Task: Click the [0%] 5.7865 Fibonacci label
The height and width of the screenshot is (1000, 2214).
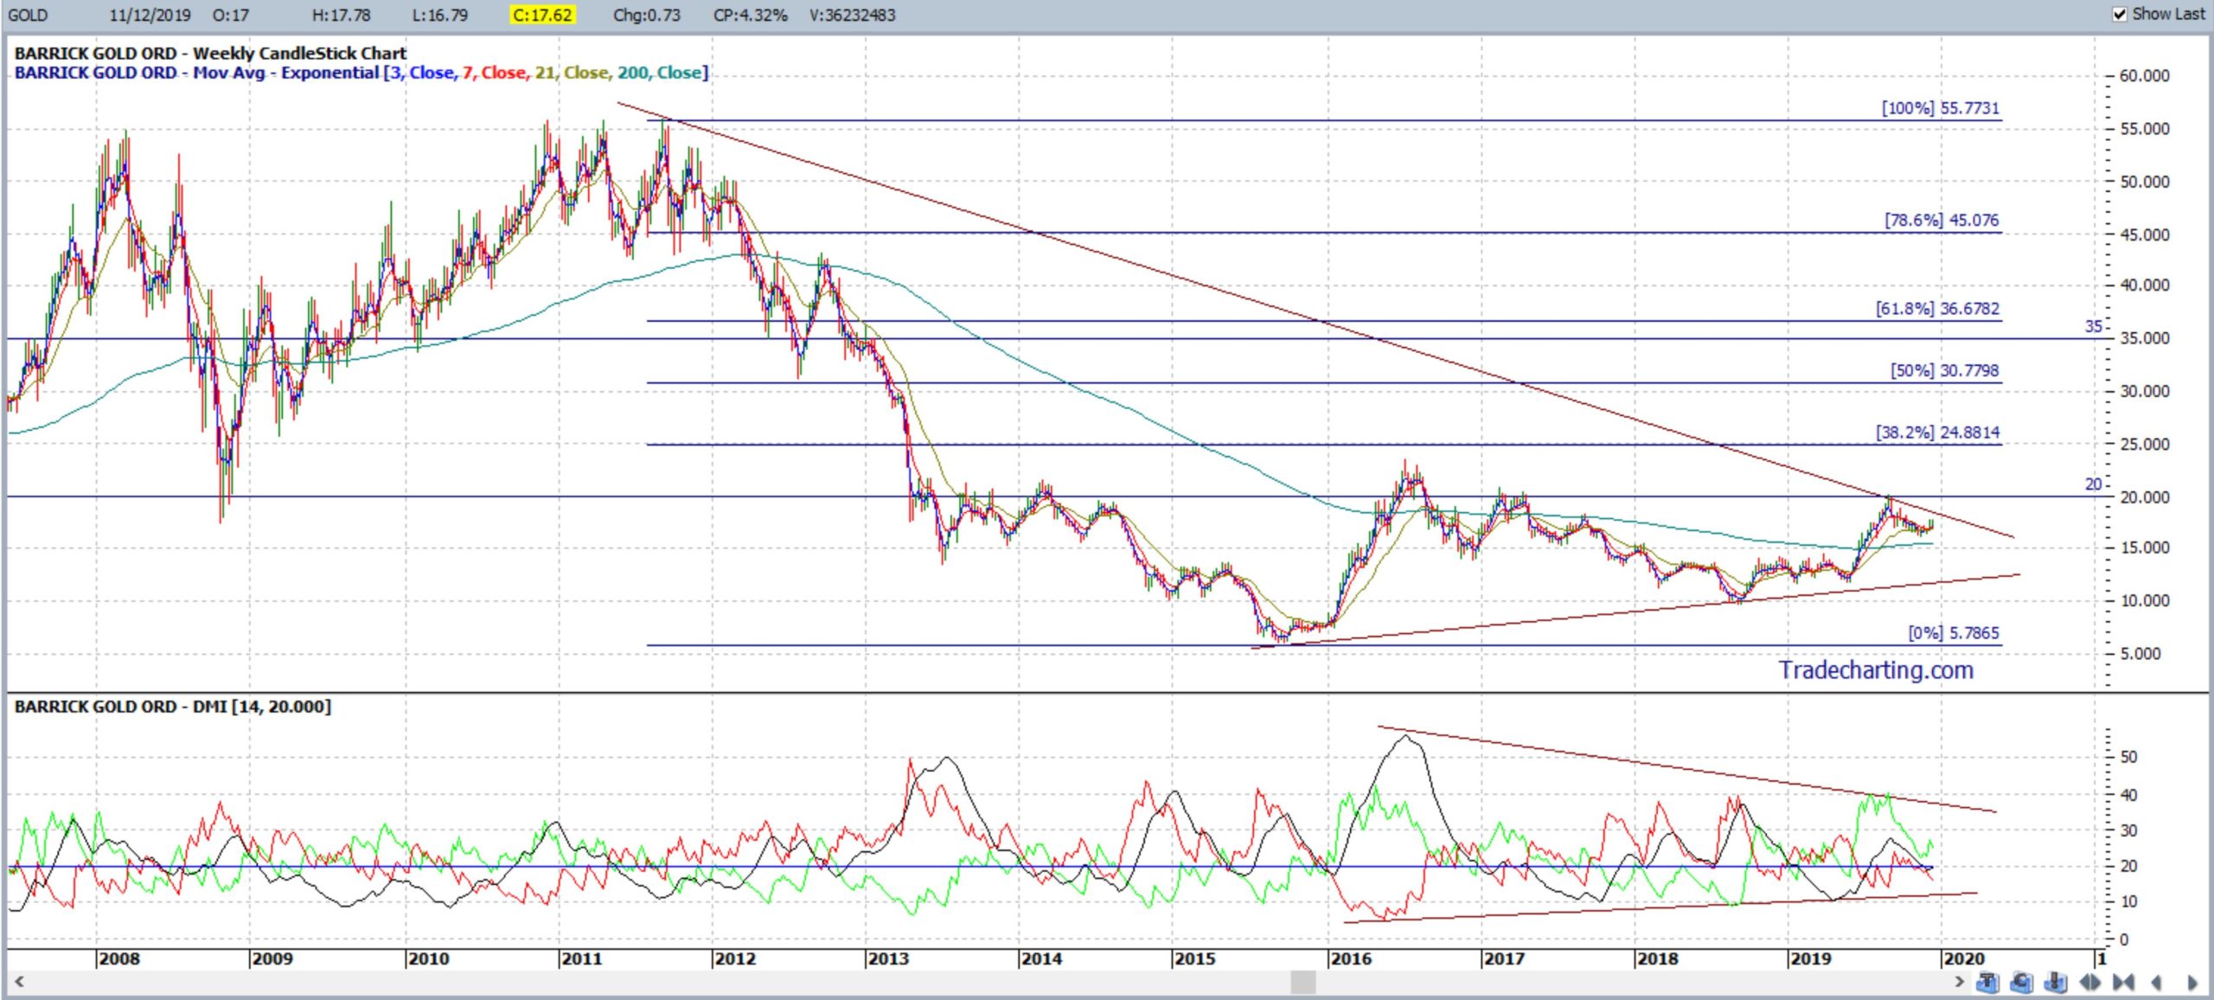Action: tap(1954, 632)
